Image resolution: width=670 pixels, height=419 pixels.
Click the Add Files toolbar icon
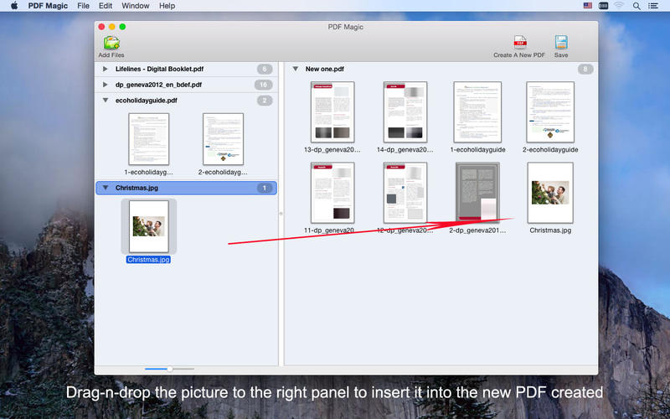click(111, 43)
